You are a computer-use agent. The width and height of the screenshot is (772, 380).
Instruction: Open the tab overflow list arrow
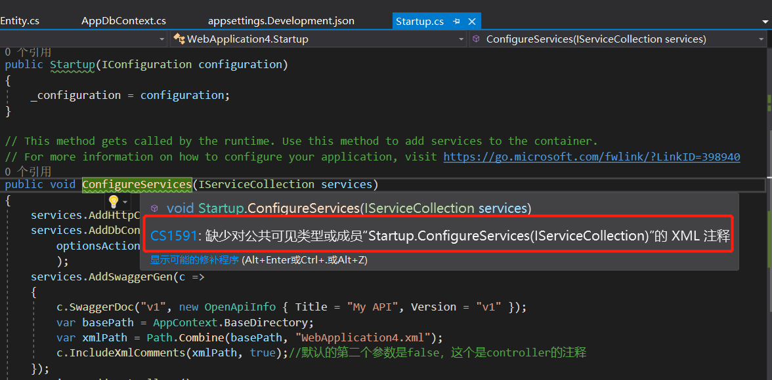coord(765,22)
